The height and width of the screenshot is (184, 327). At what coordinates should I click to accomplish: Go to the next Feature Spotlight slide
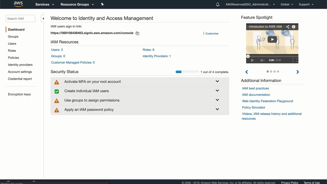click(x=298, y=72)
